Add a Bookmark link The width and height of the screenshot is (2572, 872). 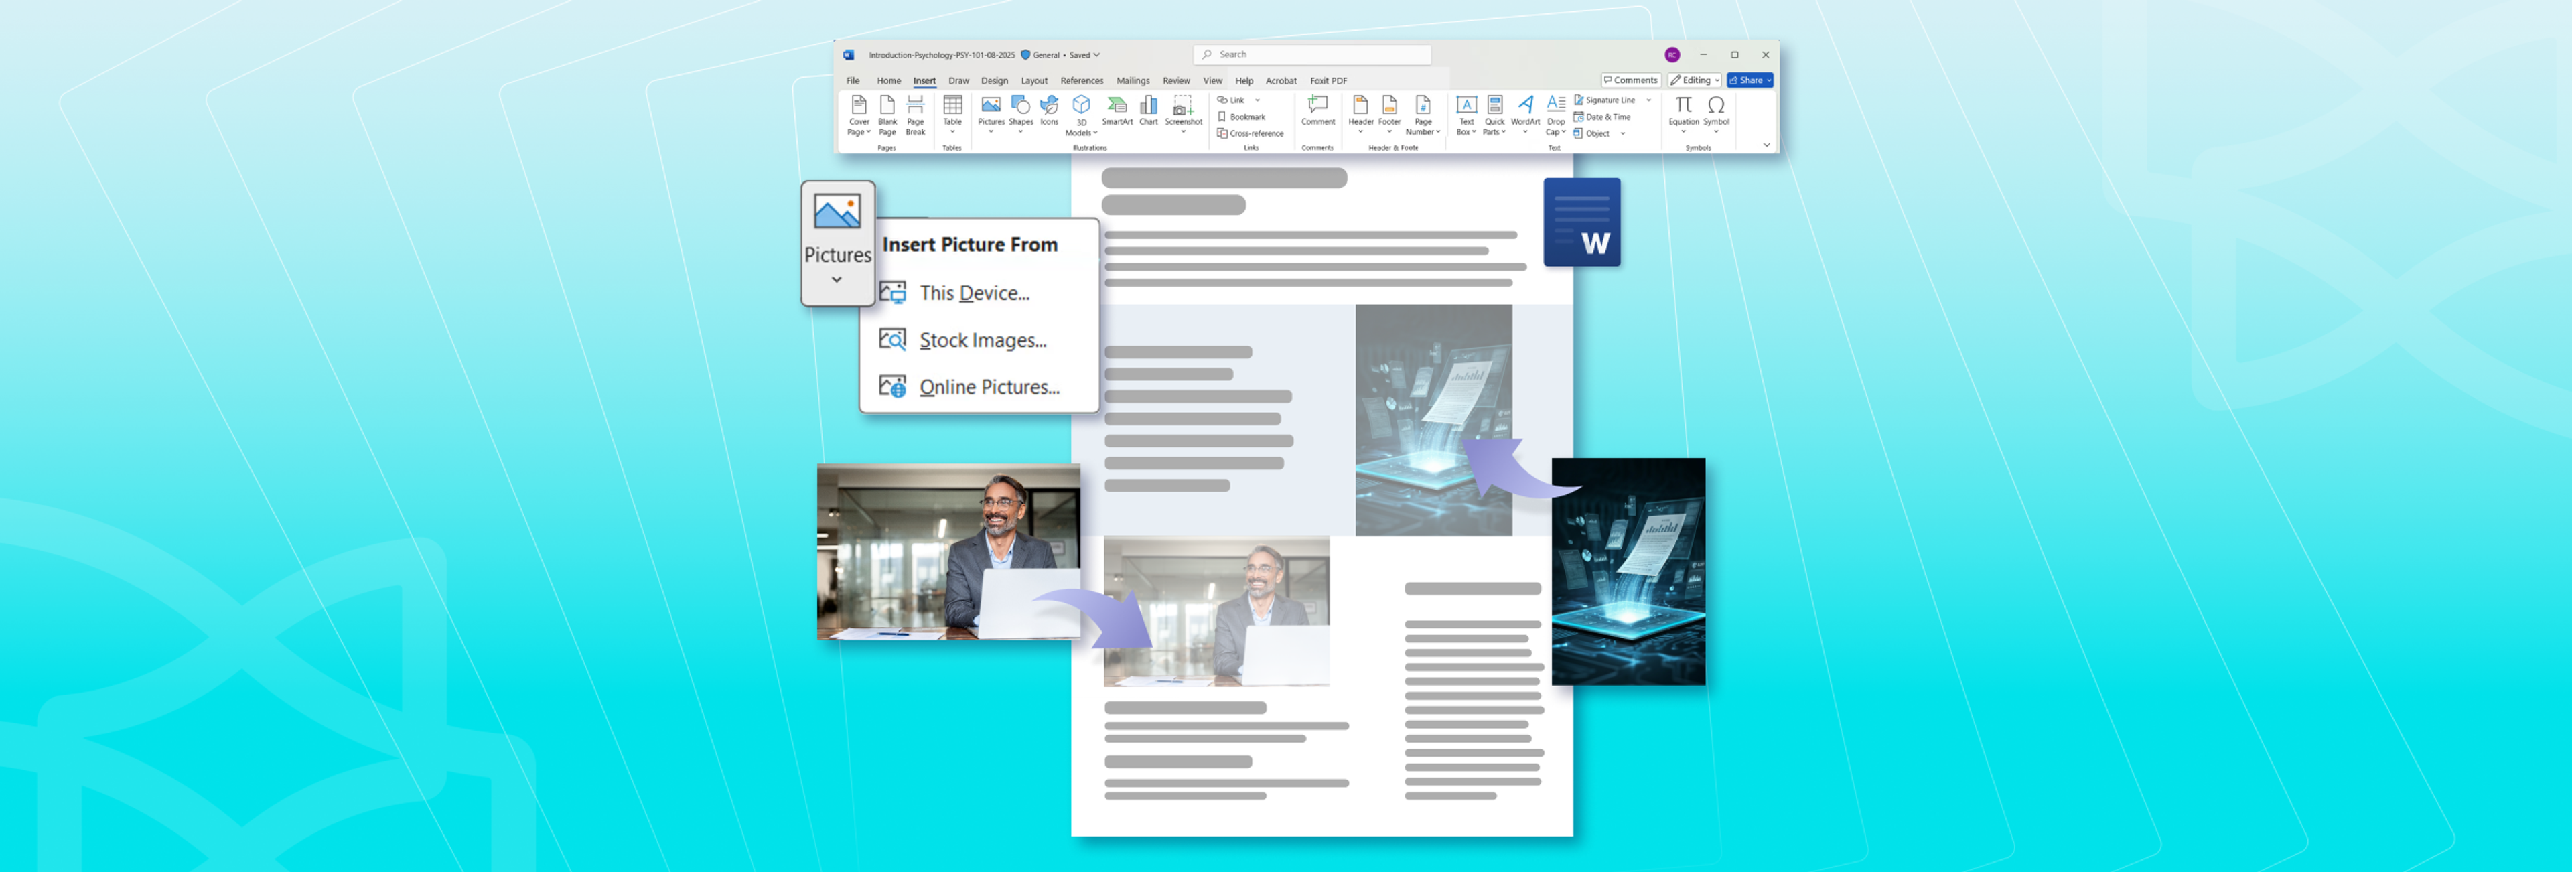pyautogui.click(x=1241, y=117)
